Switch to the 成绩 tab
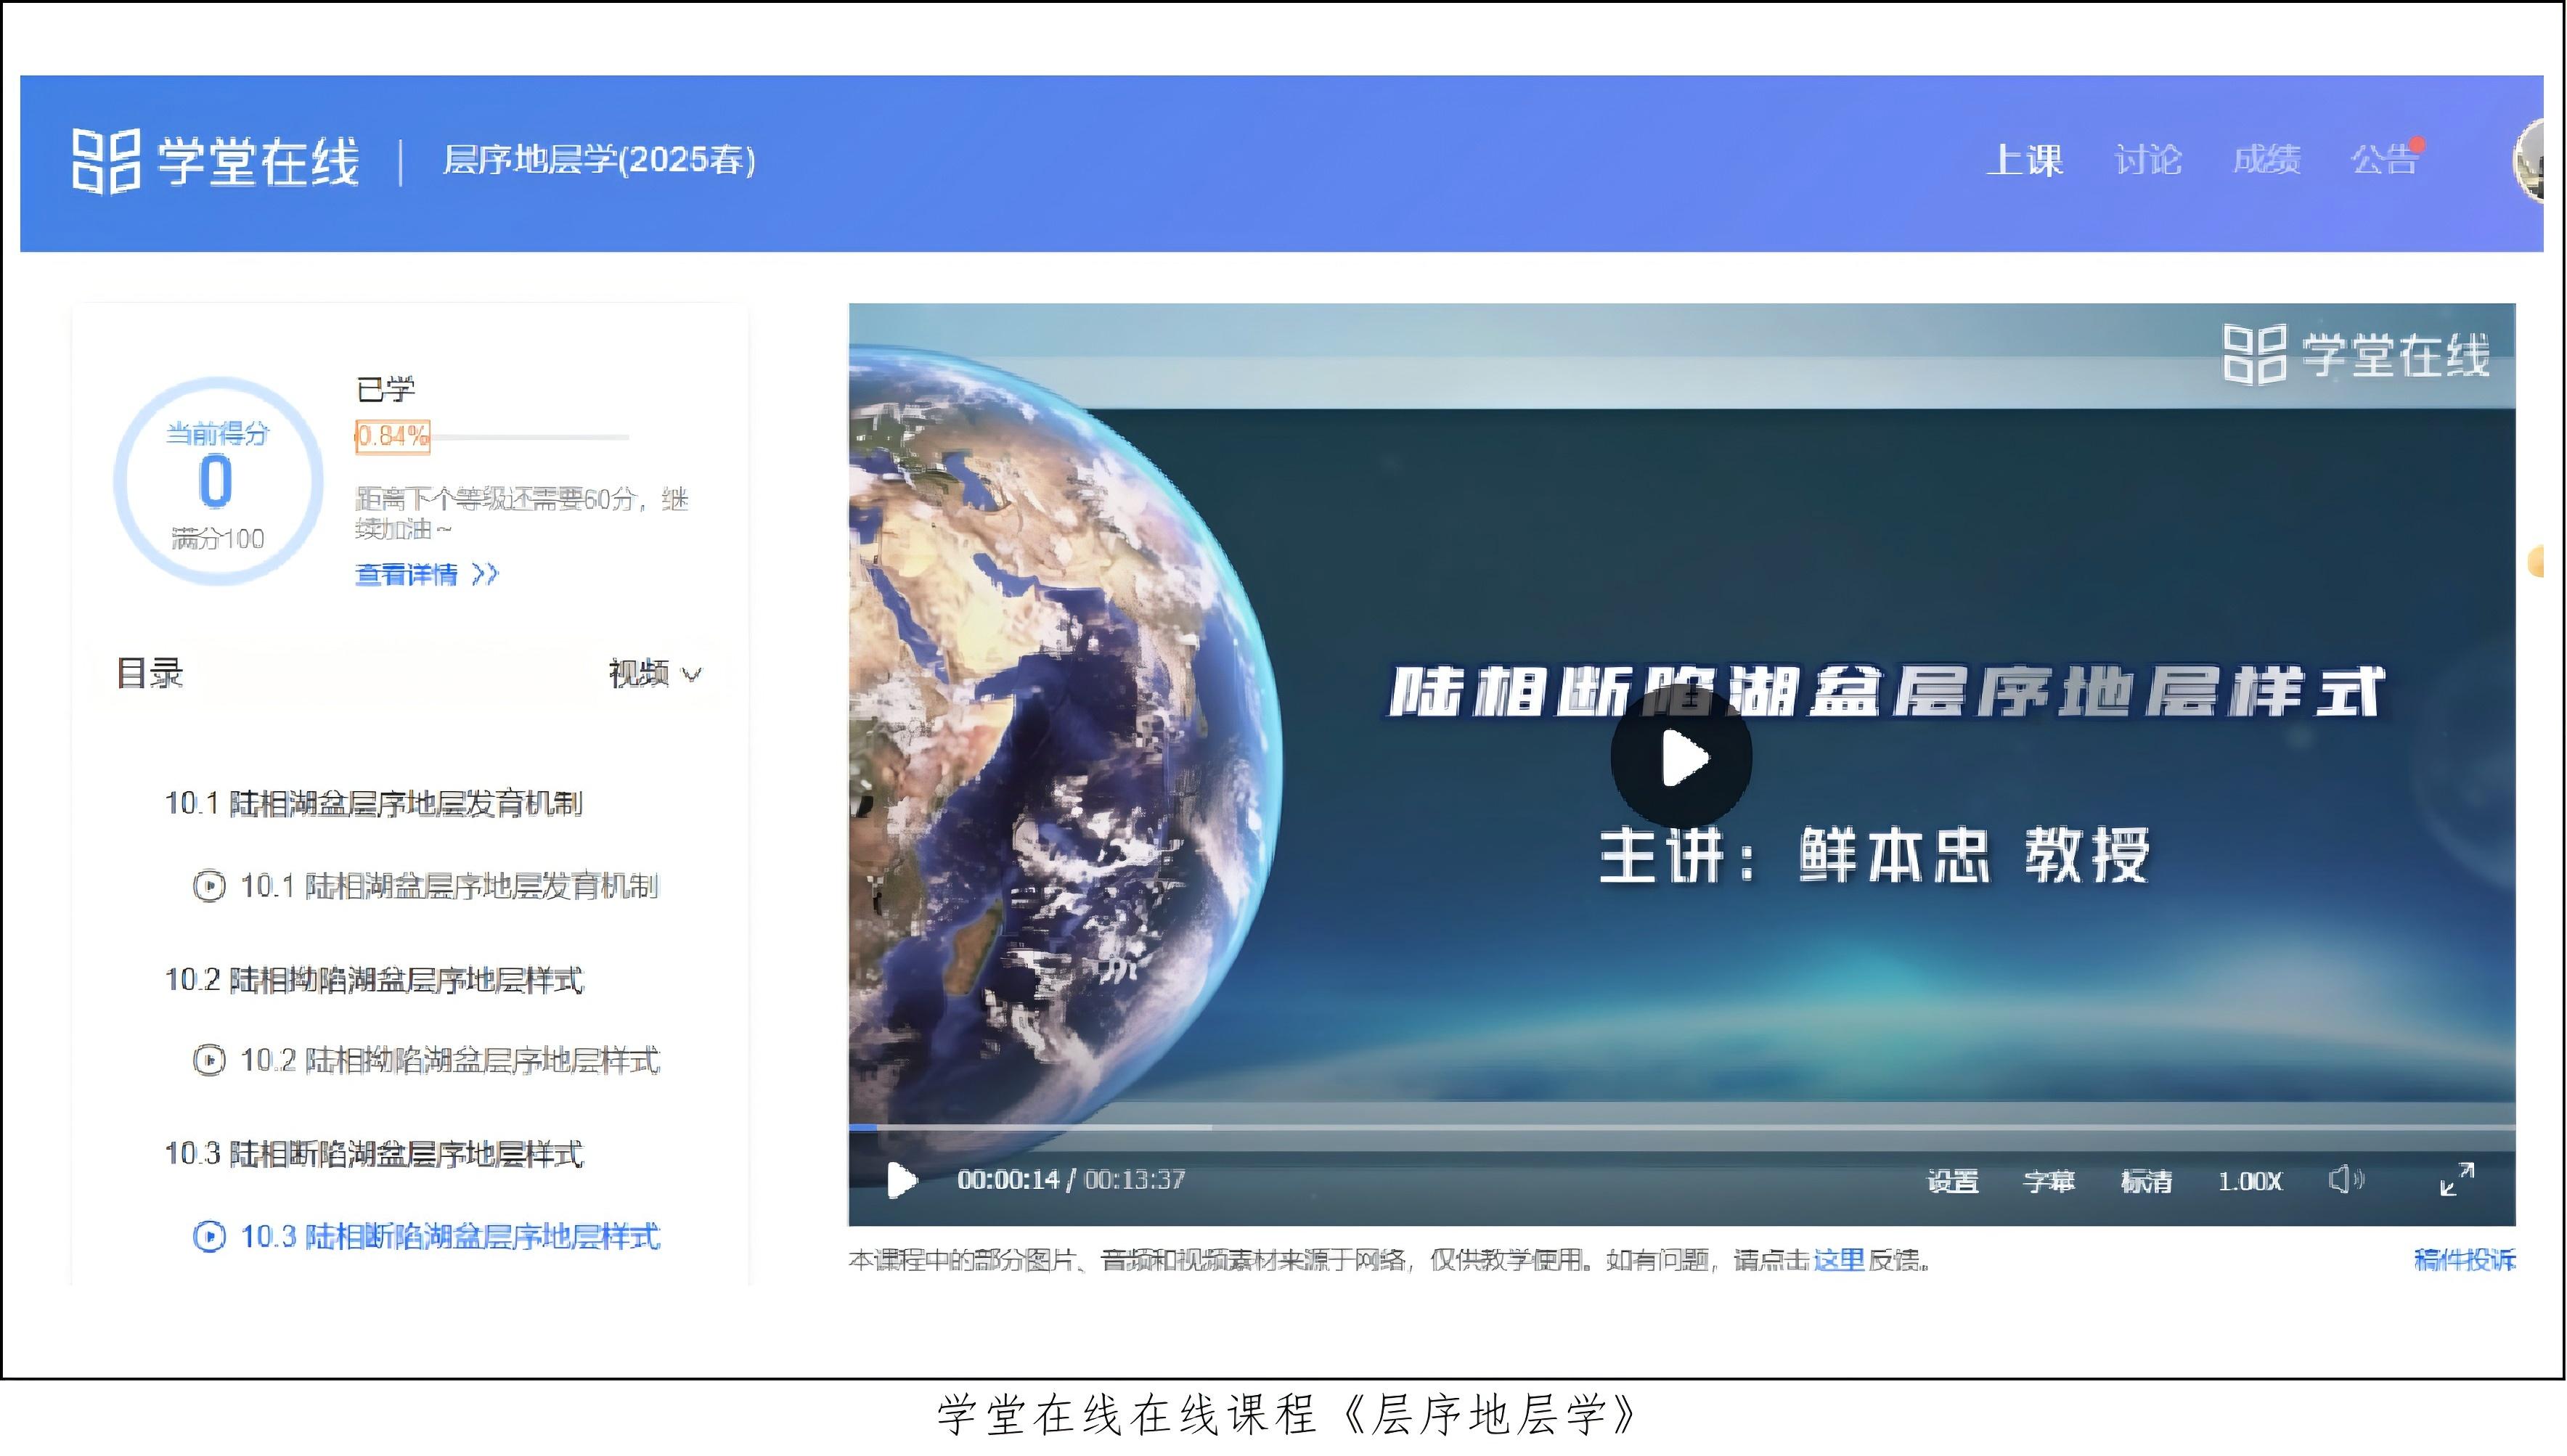2567x1456 pixels. (x=2266, y=160)
